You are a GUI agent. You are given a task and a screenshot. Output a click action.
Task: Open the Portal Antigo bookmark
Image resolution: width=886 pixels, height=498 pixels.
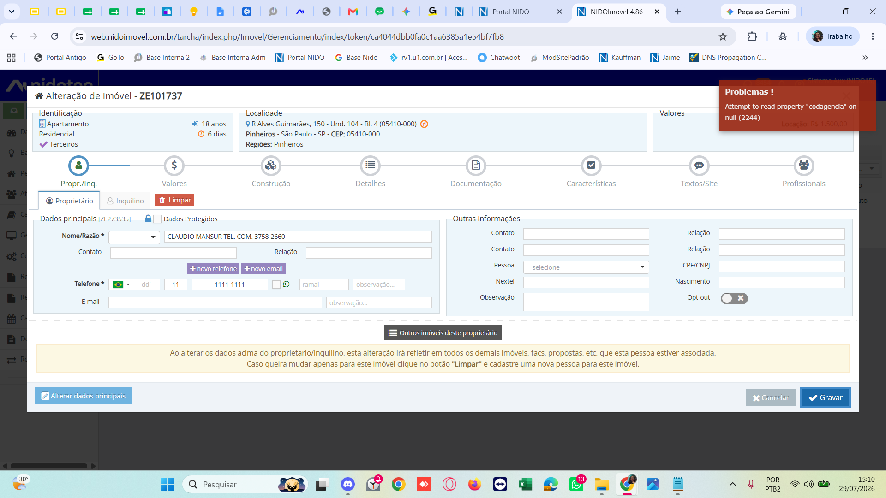coord(60,58)
